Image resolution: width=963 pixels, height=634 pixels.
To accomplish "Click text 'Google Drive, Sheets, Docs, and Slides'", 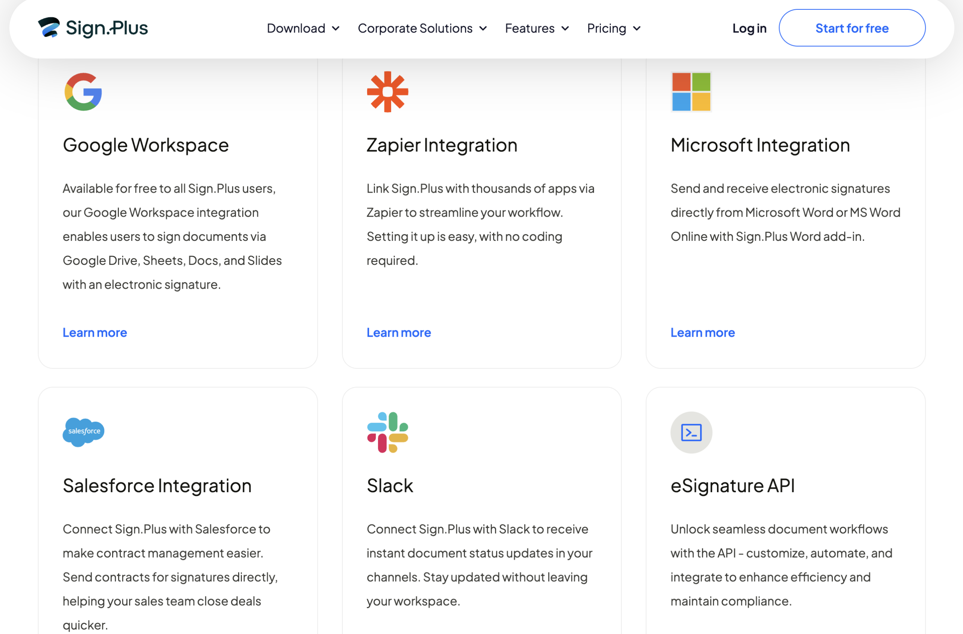I will point(172,260).
